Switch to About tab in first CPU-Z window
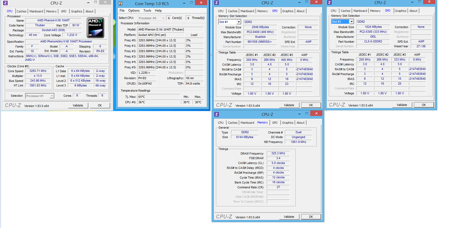This screenshot has height=244, width=452. pyautogui.click(x=89, y=11)
